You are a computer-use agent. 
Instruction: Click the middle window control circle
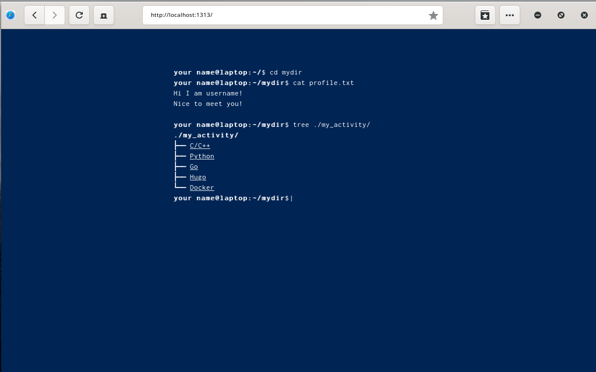pos(560,15)
